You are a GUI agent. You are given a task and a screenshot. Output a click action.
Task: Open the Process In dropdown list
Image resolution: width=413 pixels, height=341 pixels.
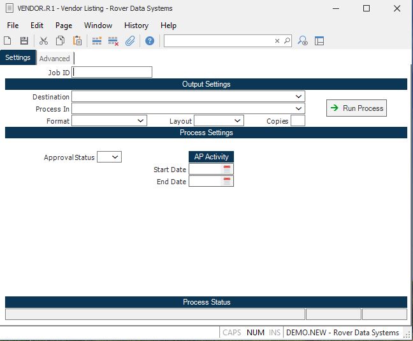[x=299, y=108]
